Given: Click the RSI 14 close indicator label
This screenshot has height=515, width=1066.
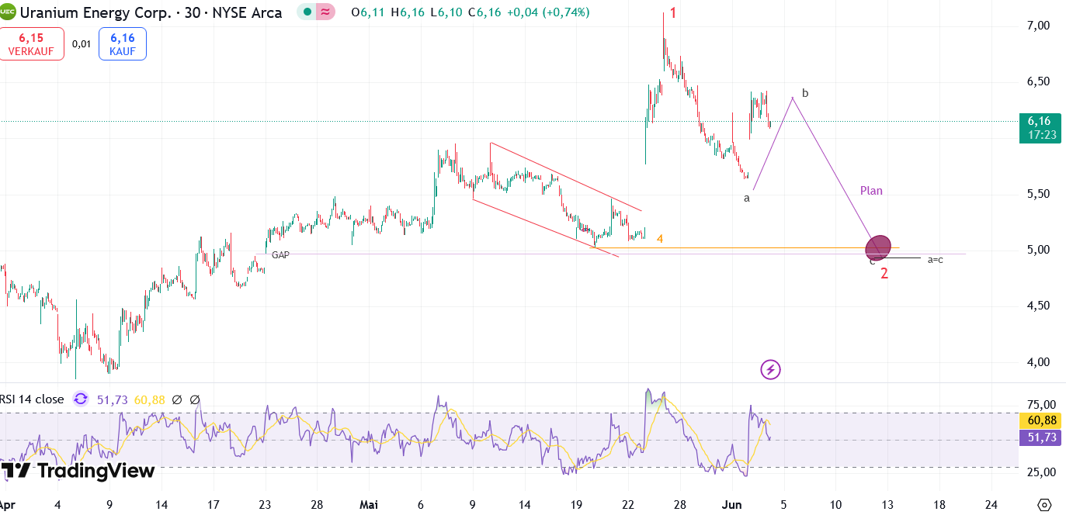Looking at the screenshot, I should (32, 399).
